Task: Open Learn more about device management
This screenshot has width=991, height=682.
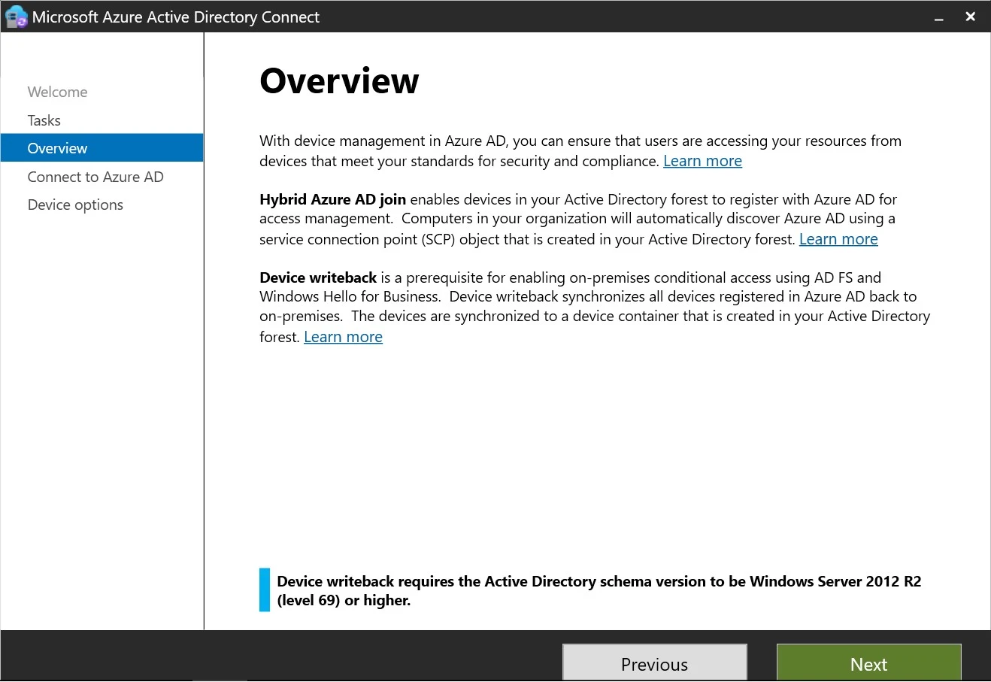Action: [x=702, y=161]
